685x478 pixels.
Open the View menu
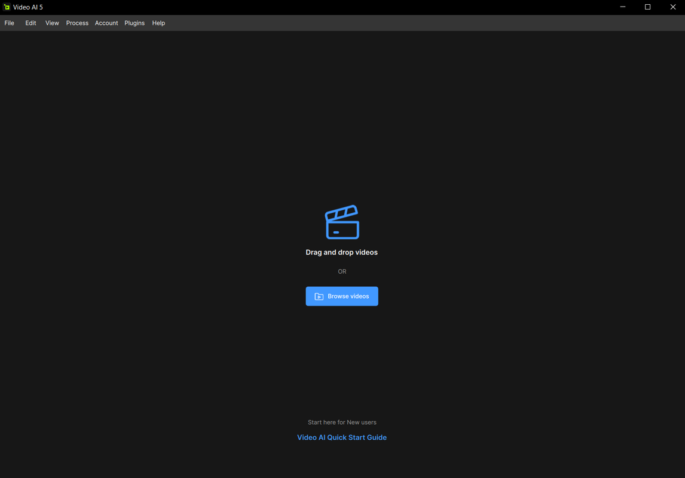[x=52, y=23]
